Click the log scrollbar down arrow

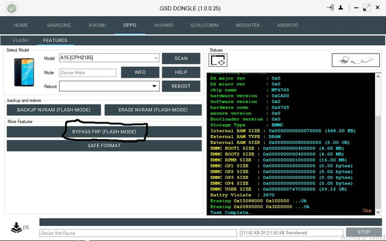click(x=378, y=212)
